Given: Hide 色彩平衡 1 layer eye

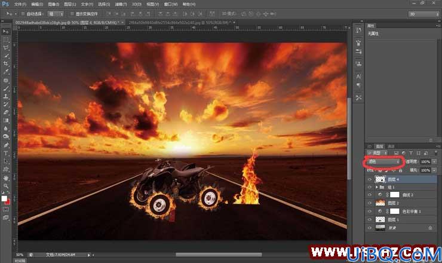Looking at the screenshot, I should [x=370, y=212].
